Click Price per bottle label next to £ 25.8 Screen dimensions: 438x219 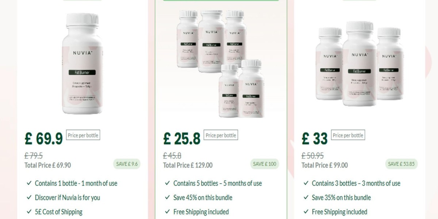point(221,135)
